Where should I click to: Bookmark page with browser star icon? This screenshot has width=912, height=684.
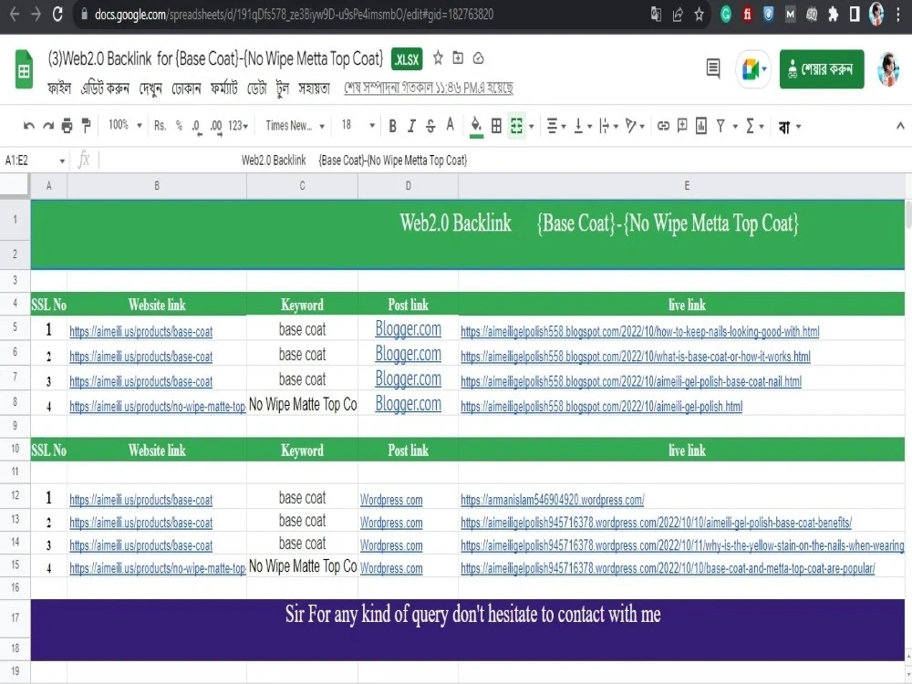coord(699,15)
